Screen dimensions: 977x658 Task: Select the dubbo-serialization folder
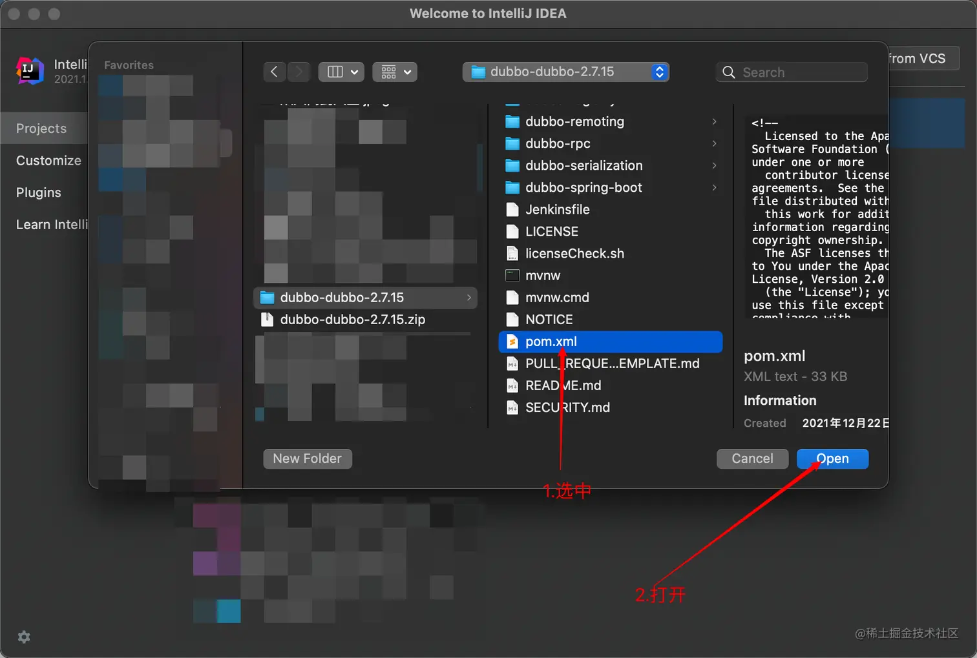click(x=611, y=165)
